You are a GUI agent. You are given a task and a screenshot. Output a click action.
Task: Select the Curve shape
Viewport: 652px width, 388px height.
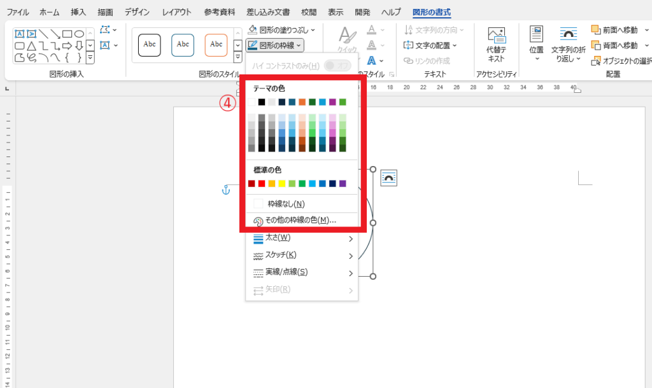55,57
